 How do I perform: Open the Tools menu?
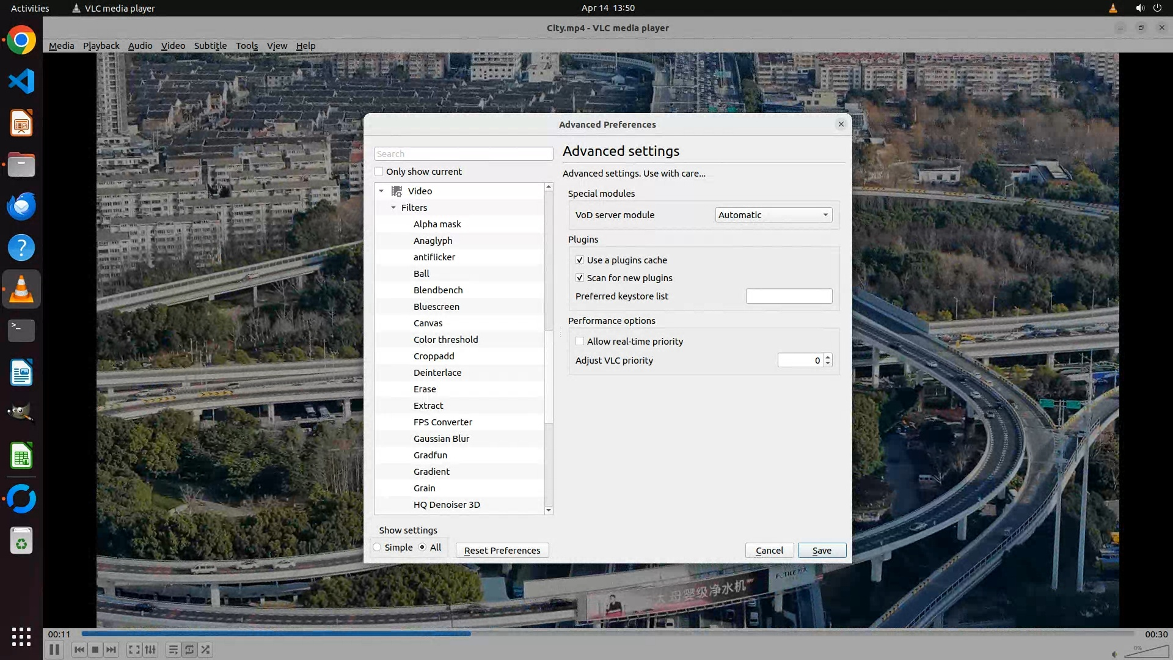pyautogui.click(x=247, y=46)
